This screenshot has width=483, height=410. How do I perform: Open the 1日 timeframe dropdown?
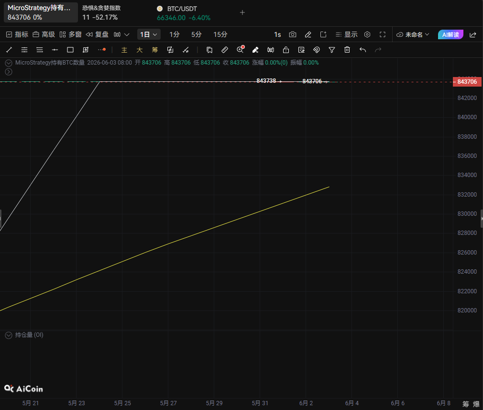coord(148,34)
